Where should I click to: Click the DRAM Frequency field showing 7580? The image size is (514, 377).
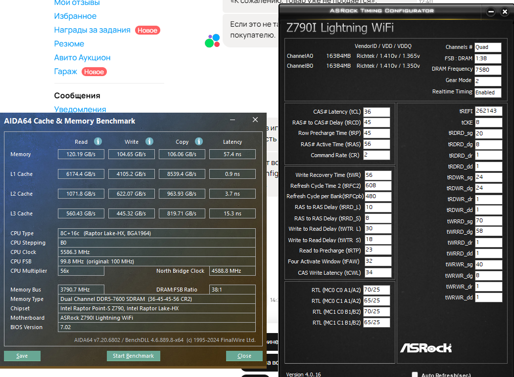[x=488, y=70]
